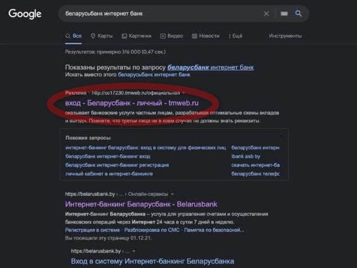The height and width of the screenshot is (268, 357).
Task: Open Интернет-банкинг Беларусбанк - Belarusbank result
Action: (141, 203)
